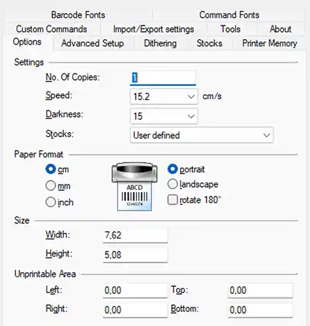This screenshot has width=310, height=326.
Task: Click the Width input field
Action: [135, 235]
